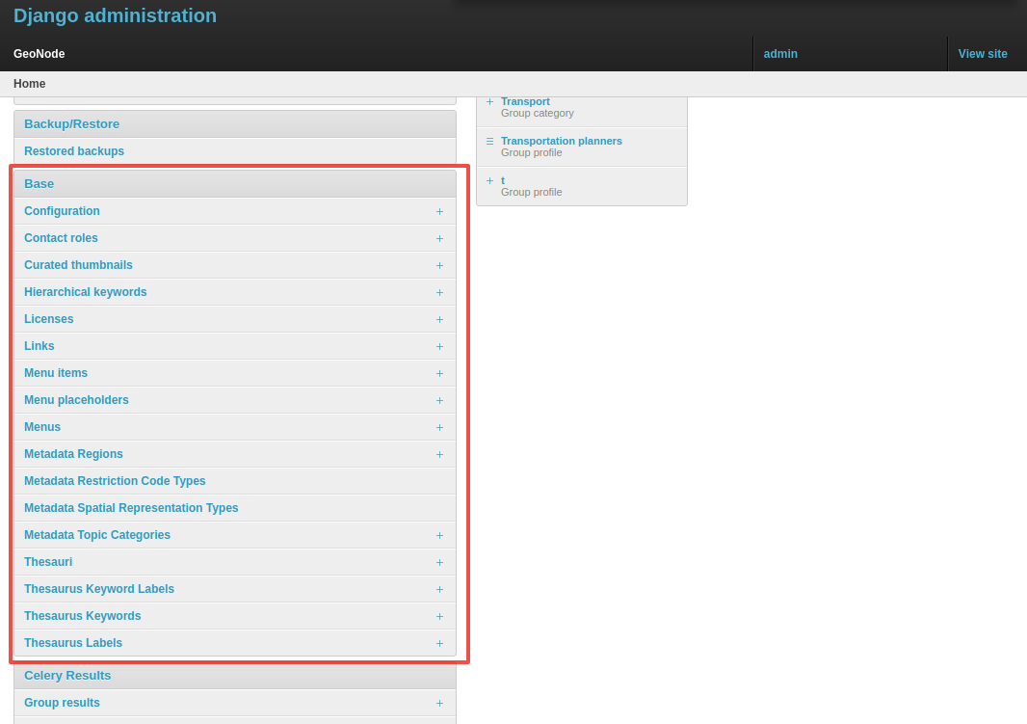
Task: Click the plus icon beside Contact roles
Action: click(439, 238)
